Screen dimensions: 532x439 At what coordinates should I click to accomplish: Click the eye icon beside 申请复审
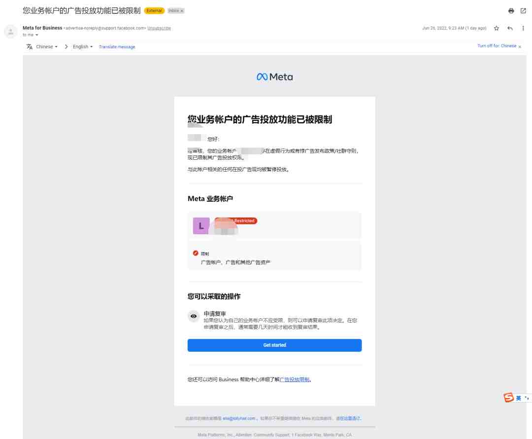point(194,316)
